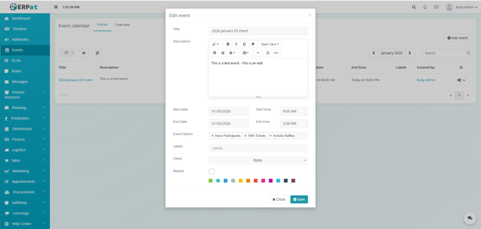This screenshot has height=229, width=481.
Task: Click the Start date field 01/05/2026
Action: click(229, 111)
